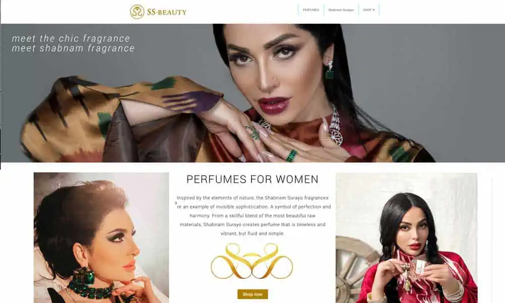Go to the Shabnam Surayo nav page

(x=341, y=10)
